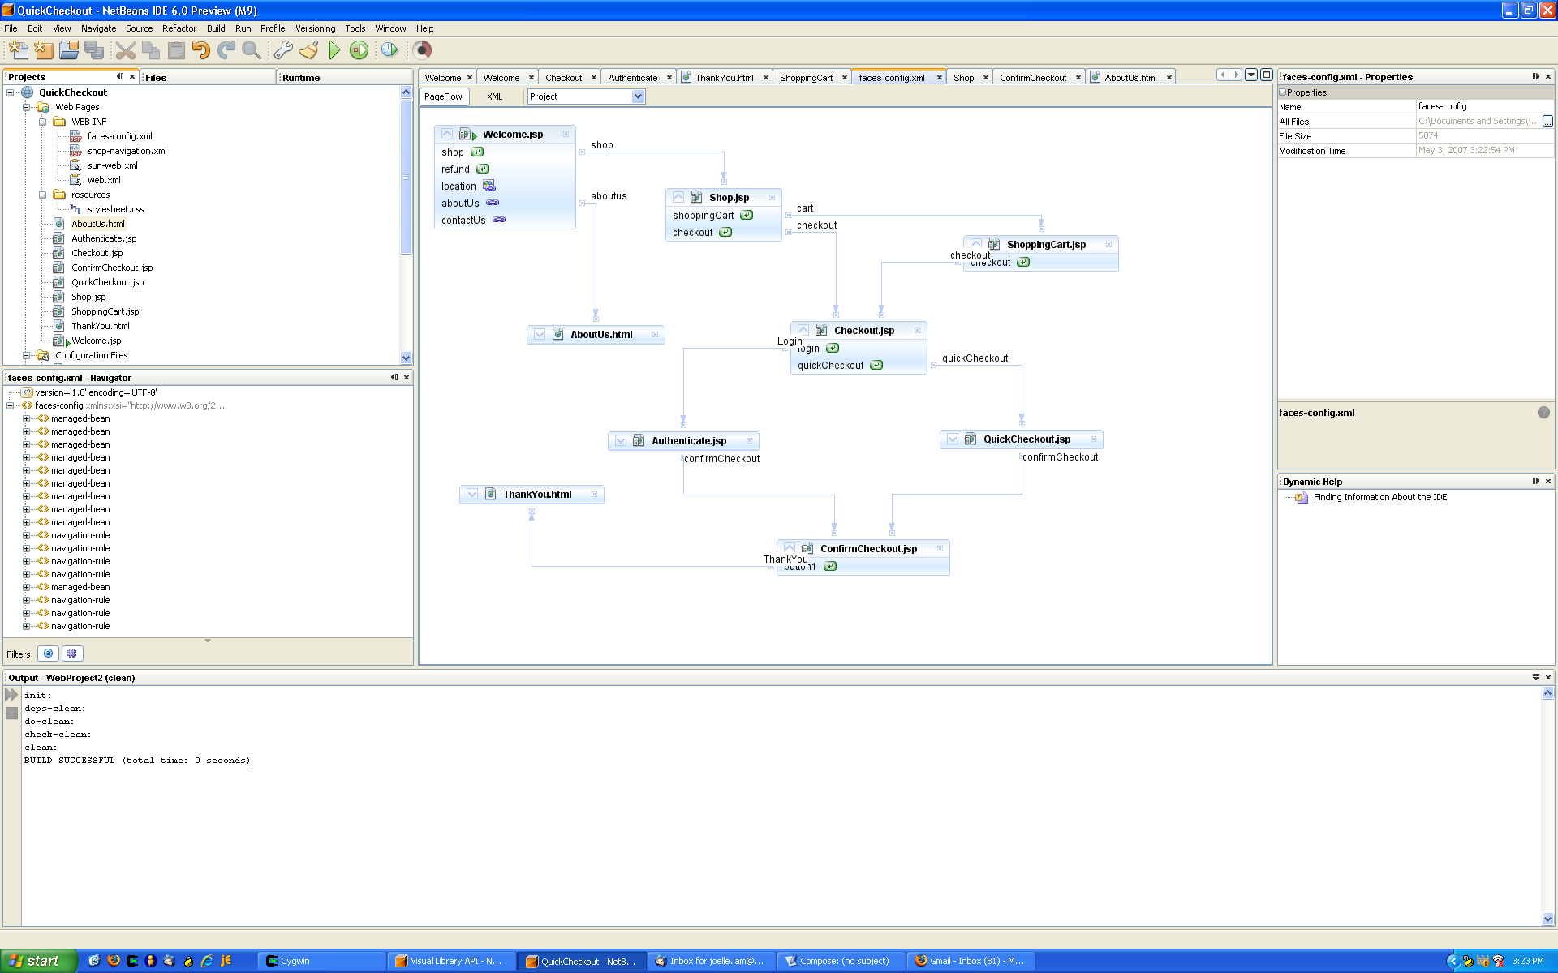Expand the QuickCheckout.jsp node
Image resolution: width=1558 pixels, height=973 pixels.
(953, 439)
